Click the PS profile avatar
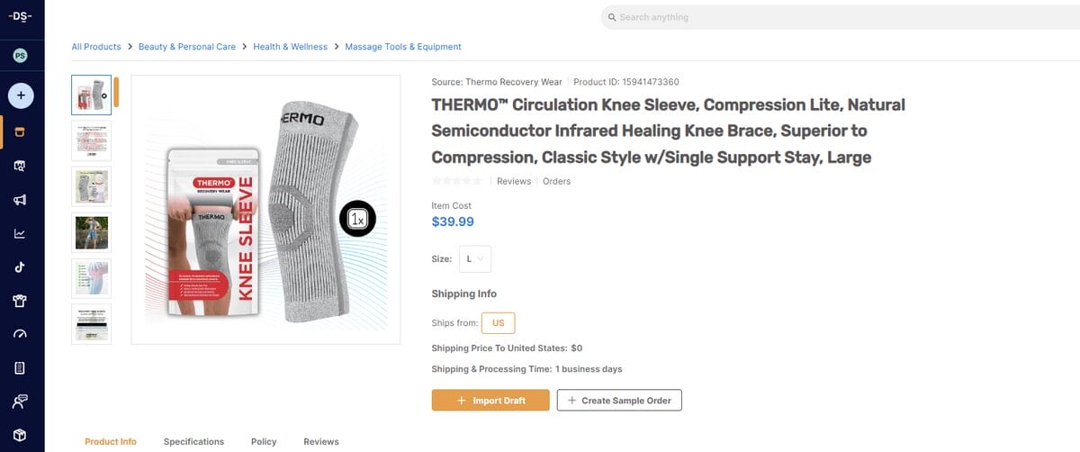The height and width of the screenshot is (452, 1080). [x=20, y=56]
